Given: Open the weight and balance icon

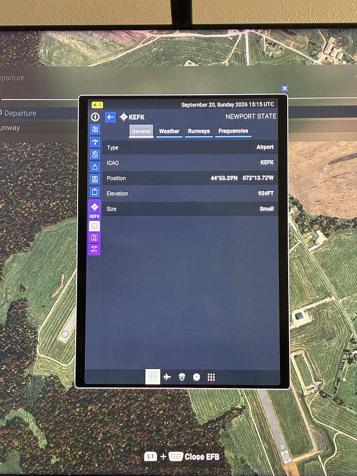Looking at the screenshot, I should click(x=95, y=167).
